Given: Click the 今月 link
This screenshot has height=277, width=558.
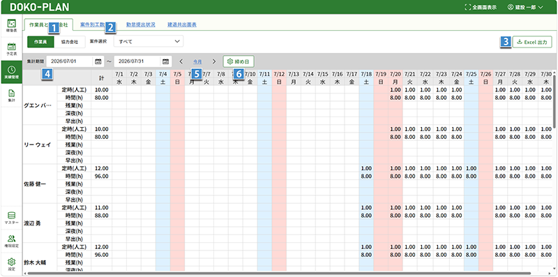Looking at the screenshot, I should [197, 61].
